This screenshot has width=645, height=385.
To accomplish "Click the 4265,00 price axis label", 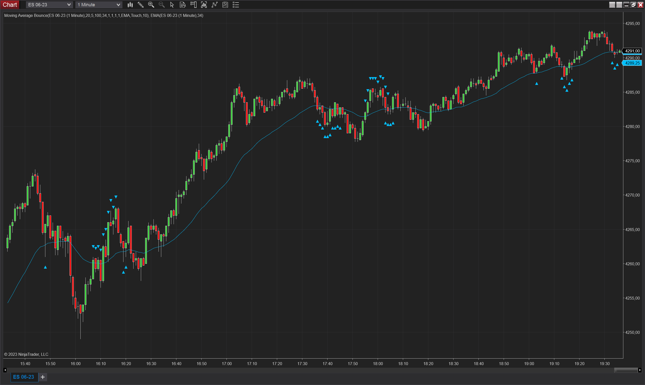I will pos(633,229).
